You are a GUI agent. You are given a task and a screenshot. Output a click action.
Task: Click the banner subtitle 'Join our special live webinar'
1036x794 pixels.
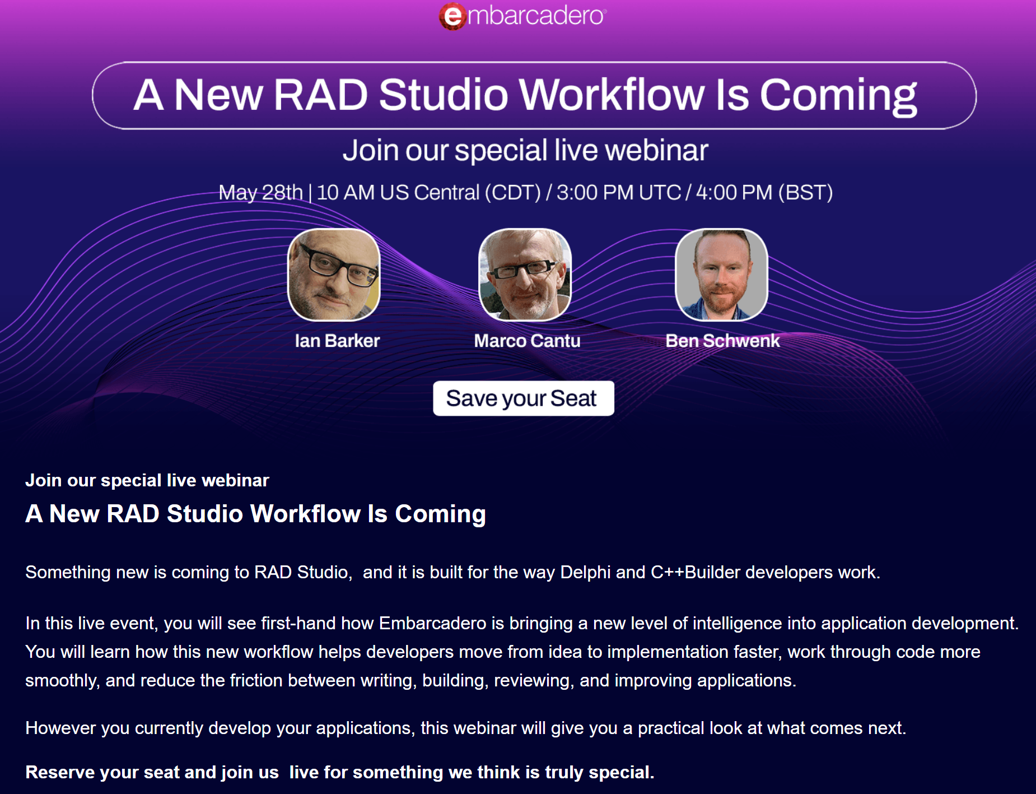(525, 151)
